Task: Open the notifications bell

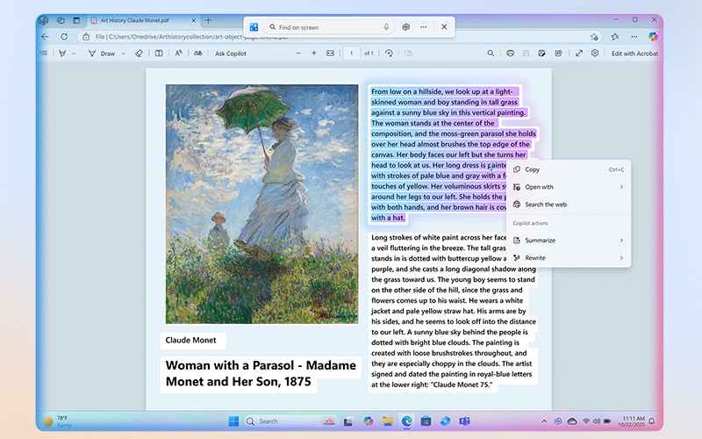Action: [x=652, y=421]
